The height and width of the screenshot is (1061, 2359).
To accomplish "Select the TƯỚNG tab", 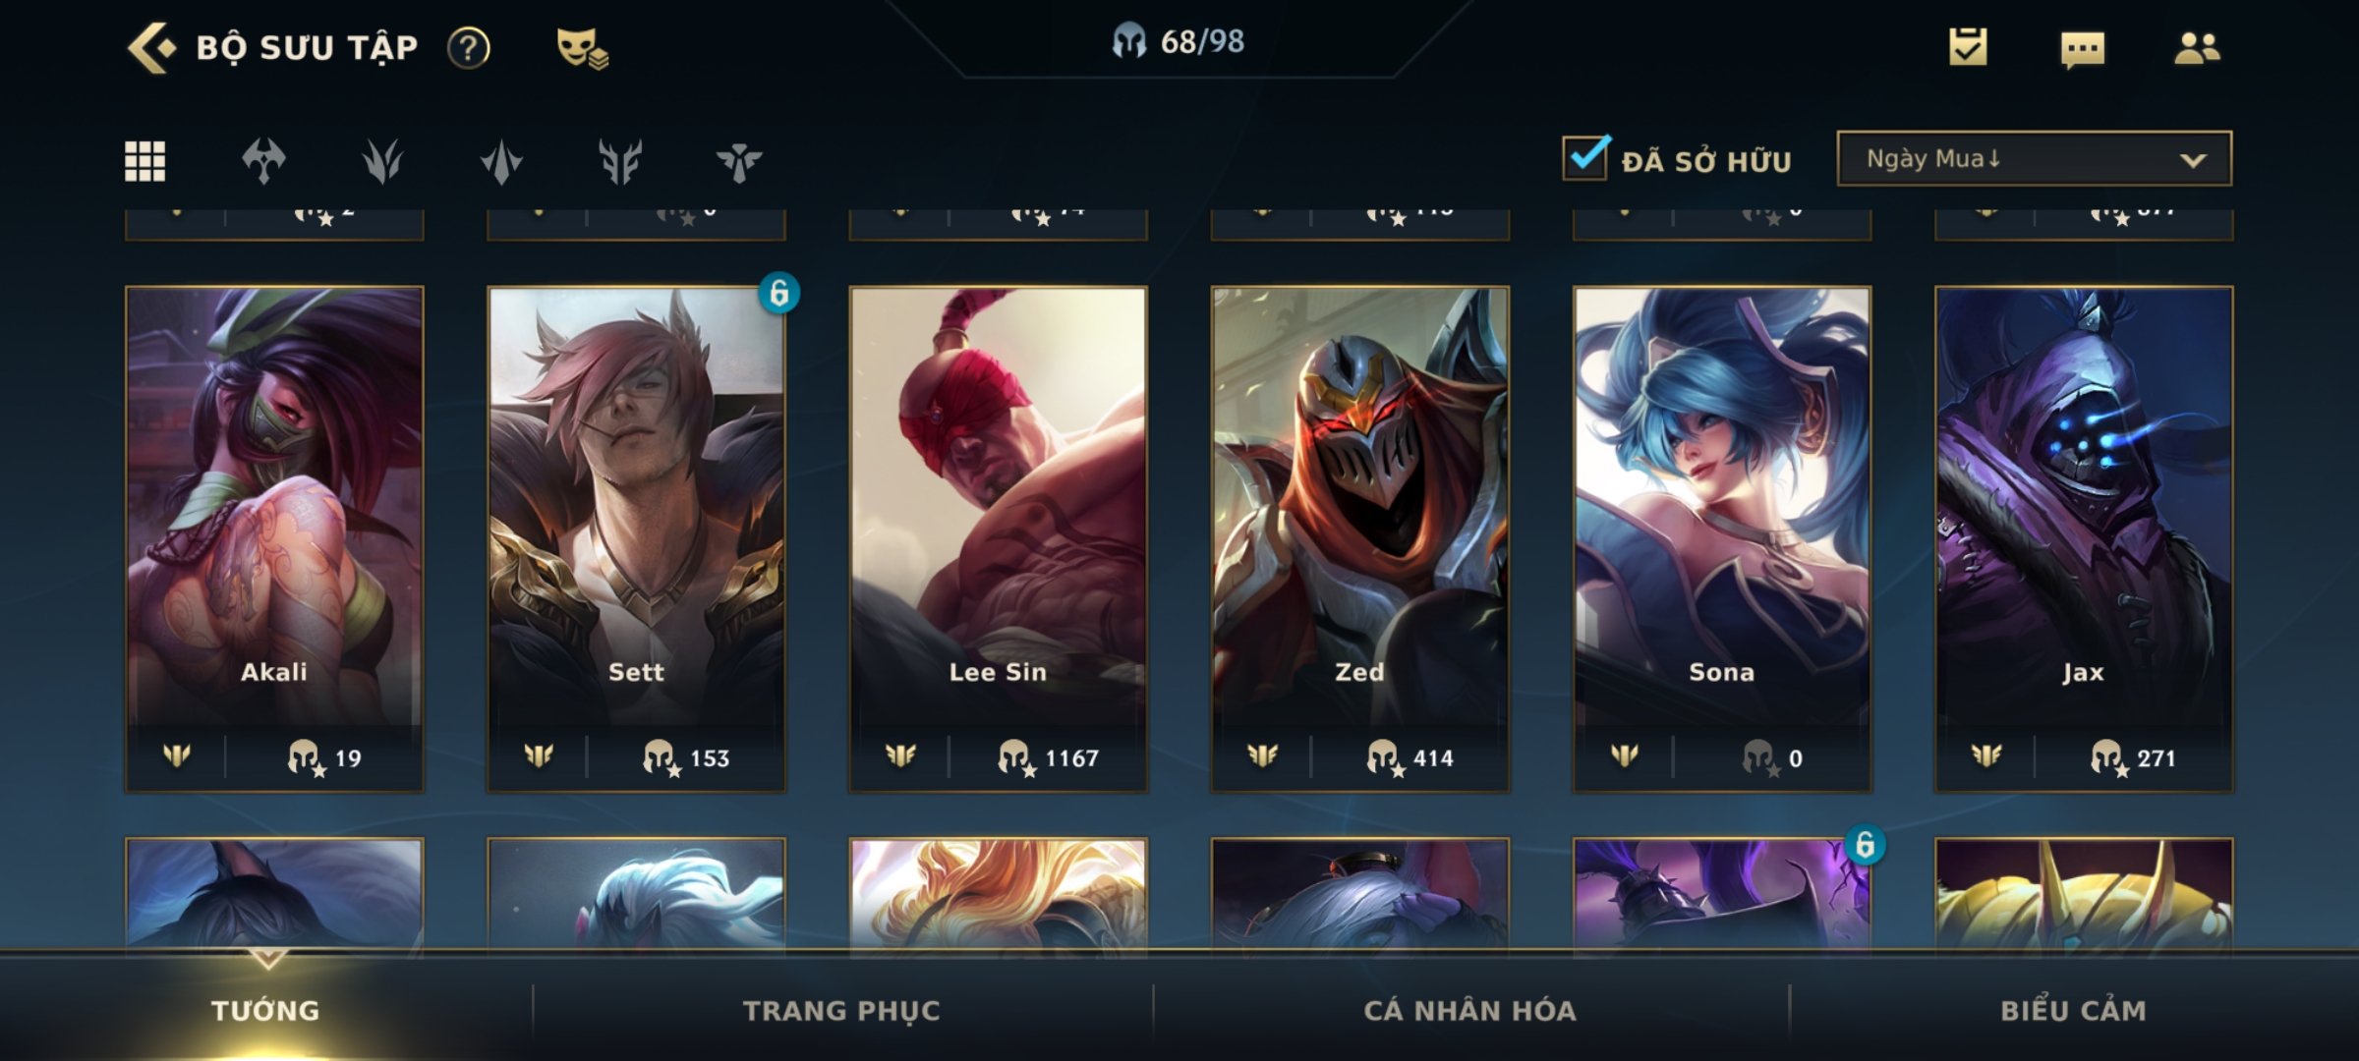I will pyautogui.click(x=265, y=1010).
